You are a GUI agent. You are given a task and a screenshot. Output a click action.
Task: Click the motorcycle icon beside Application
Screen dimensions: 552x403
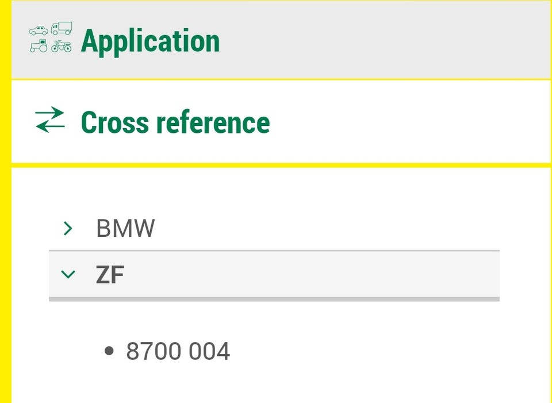(61, 47)
